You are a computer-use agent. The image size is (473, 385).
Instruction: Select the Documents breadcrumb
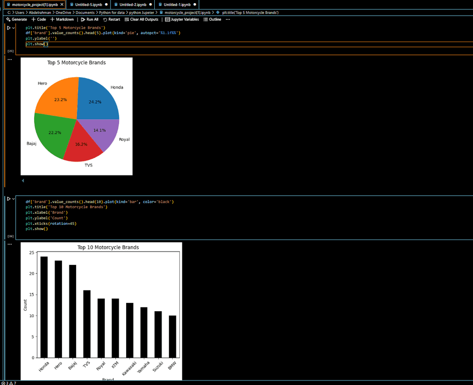point(85,12)
